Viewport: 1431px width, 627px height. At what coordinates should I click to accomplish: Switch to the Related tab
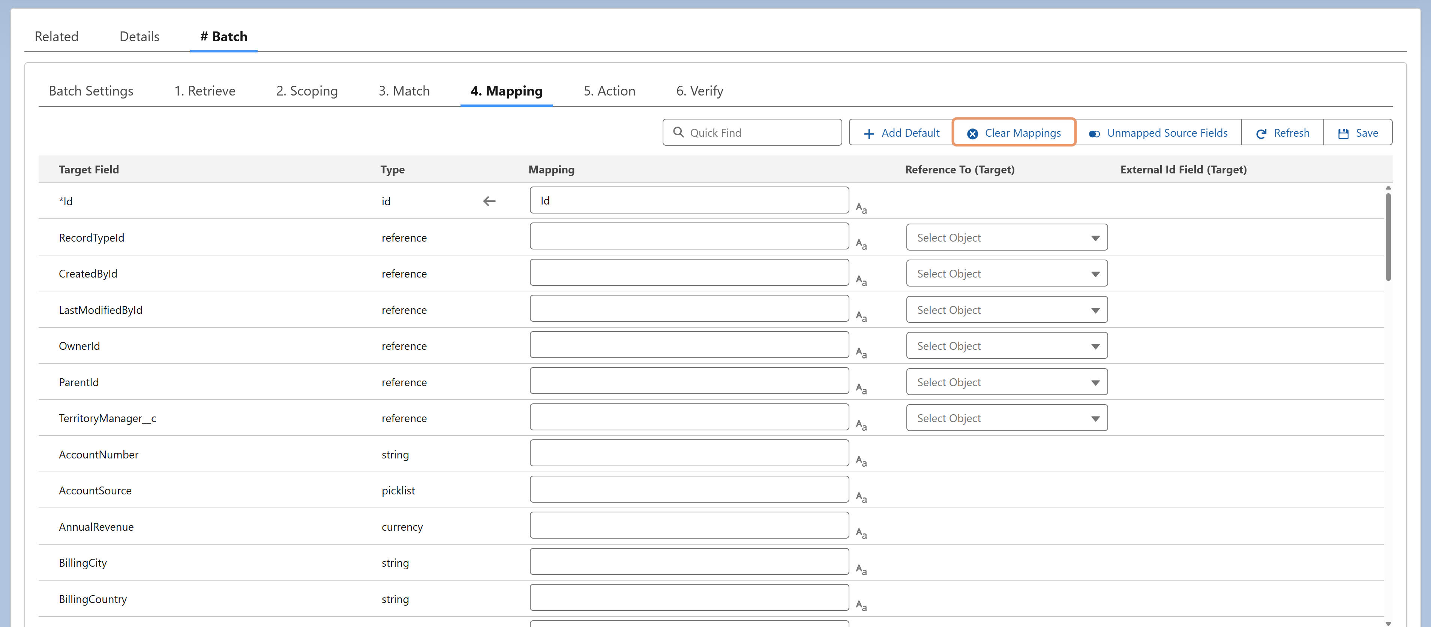point(56,37)
